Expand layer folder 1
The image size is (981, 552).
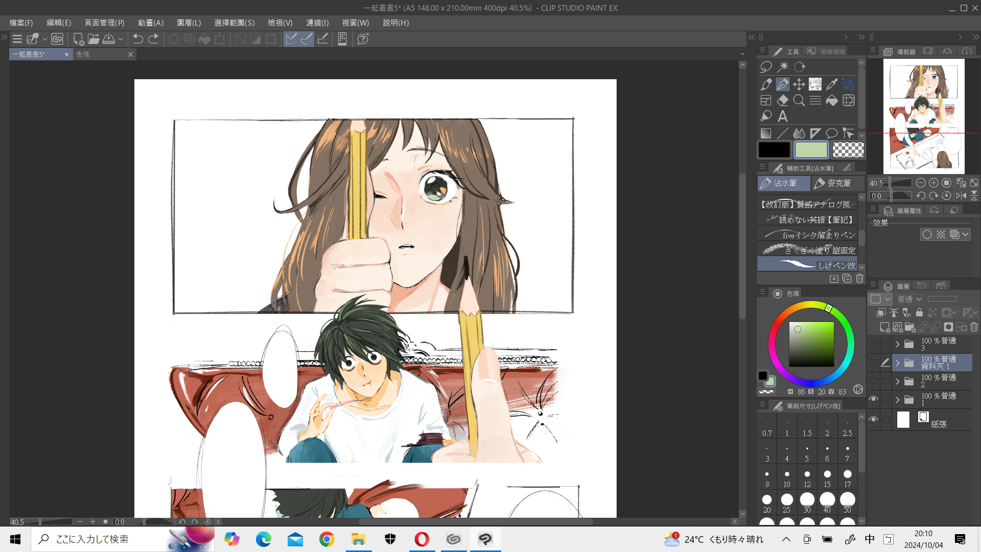pos(897,399)
